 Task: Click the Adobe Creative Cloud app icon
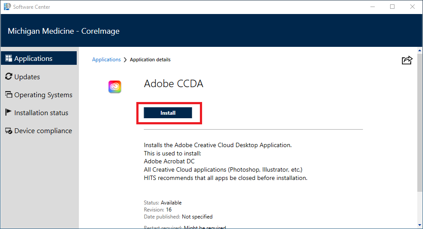pyautogui.click(x=115, y=87)
